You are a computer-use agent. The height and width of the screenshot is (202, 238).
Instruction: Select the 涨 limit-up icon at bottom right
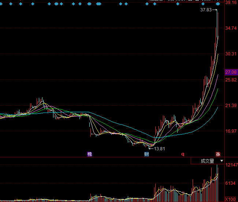(x=218, y=154)
